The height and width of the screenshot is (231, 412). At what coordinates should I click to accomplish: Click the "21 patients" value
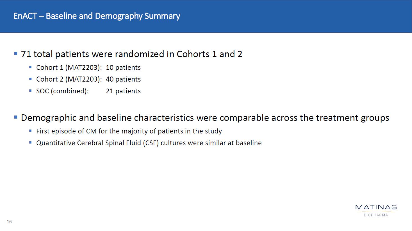tap(123, 91)
